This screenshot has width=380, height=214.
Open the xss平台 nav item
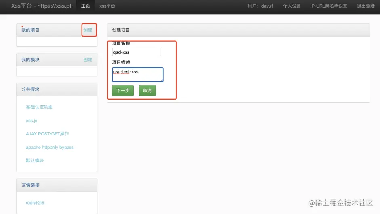107,6
